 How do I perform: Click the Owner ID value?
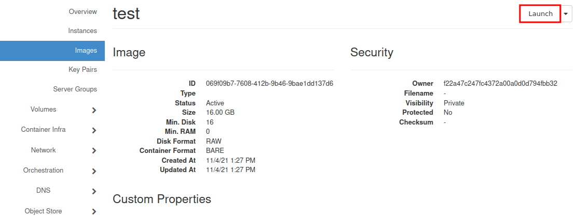click(500, 83)
